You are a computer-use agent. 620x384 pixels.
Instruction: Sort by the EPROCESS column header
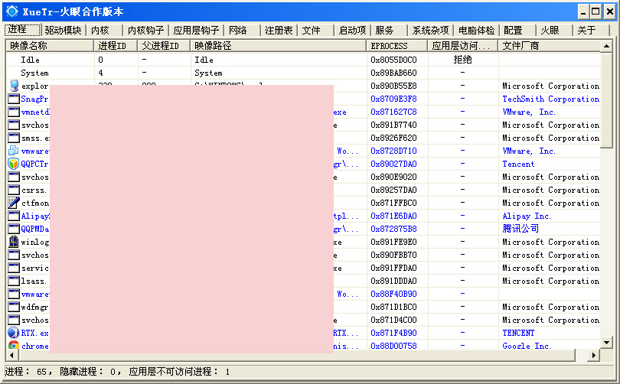click(397, 46)
